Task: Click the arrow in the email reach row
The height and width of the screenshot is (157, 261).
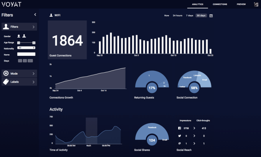Action: (194, 143)
